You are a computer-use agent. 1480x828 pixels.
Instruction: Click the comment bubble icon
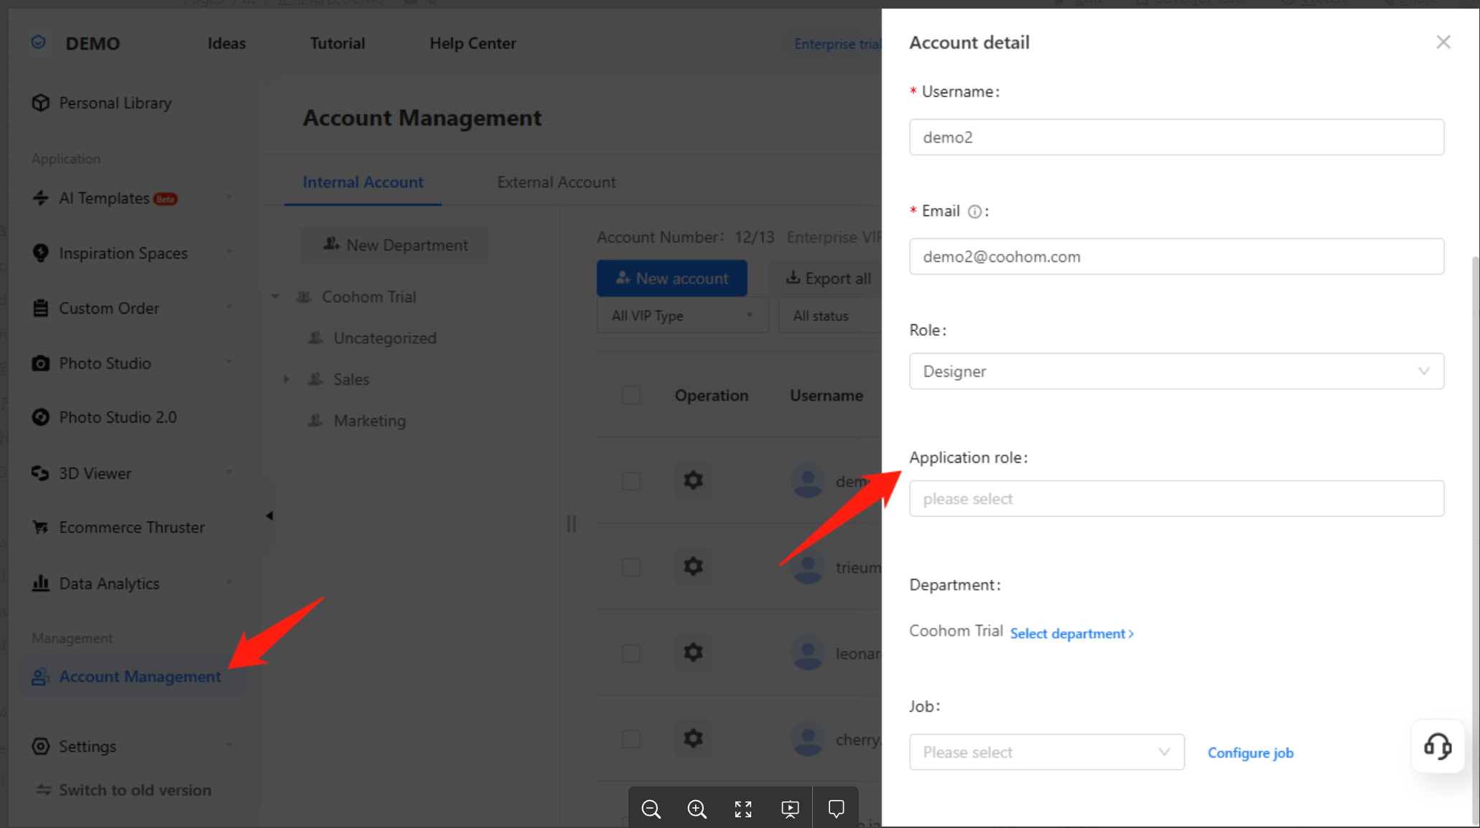click(836, 809)
